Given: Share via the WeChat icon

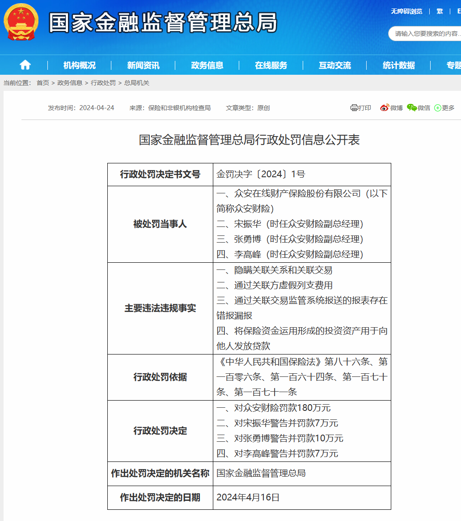Looking at the screenshot, I should click(411, 108).
